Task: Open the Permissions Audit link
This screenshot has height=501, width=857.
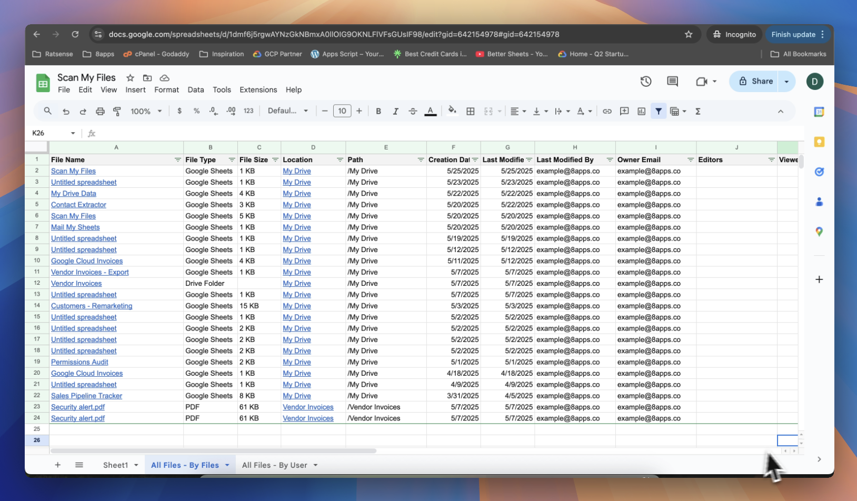Action: [x=79, y=362]
